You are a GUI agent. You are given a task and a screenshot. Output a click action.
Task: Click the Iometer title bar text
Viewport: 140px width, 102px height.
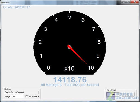point(5,3)
